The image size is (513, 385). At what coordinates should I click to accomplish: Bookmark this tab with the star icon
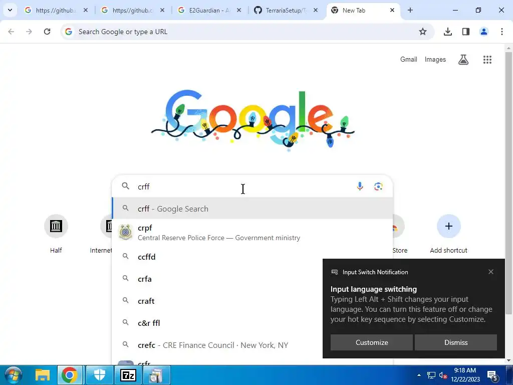[x=423, y=32]
